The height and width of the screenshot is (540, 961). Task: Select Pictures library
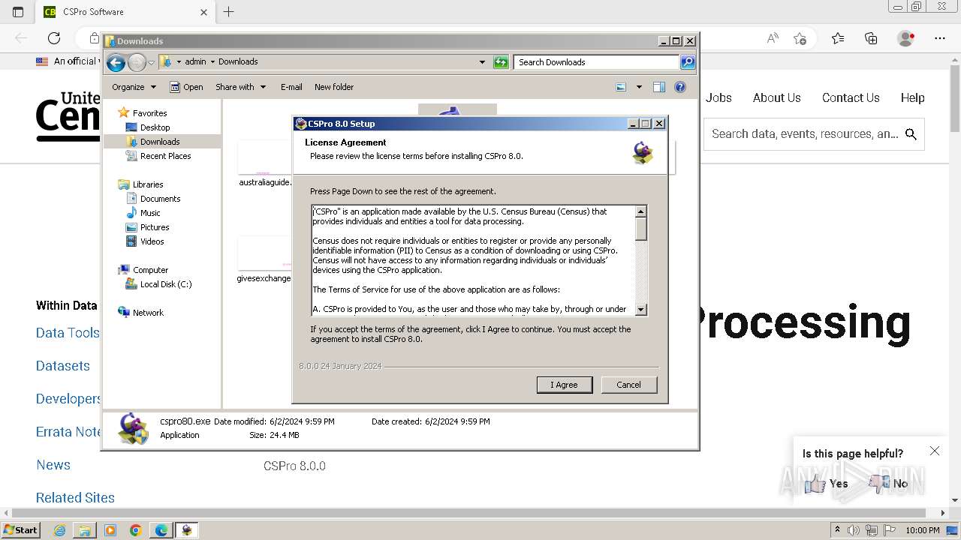[155, 227]
